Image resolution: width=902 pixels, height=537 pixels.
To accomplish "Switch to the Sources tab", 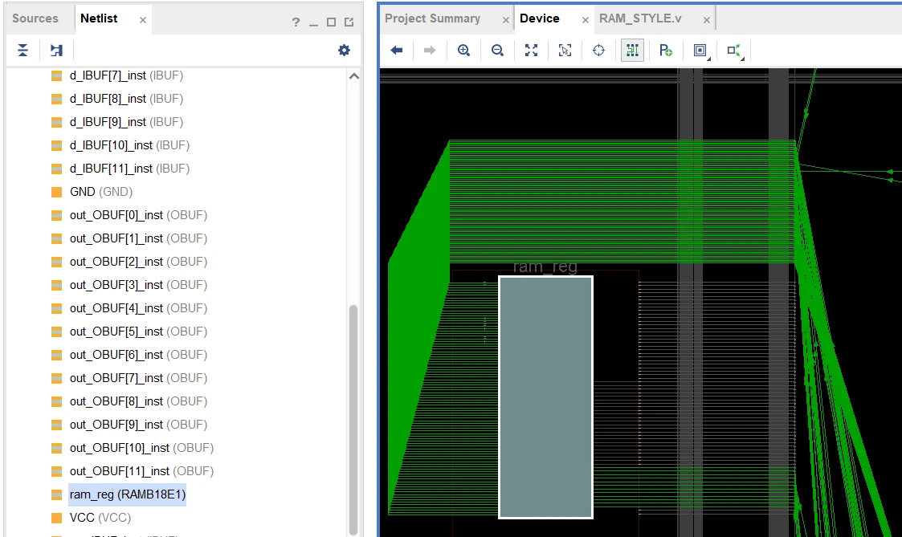I will 35,18.
